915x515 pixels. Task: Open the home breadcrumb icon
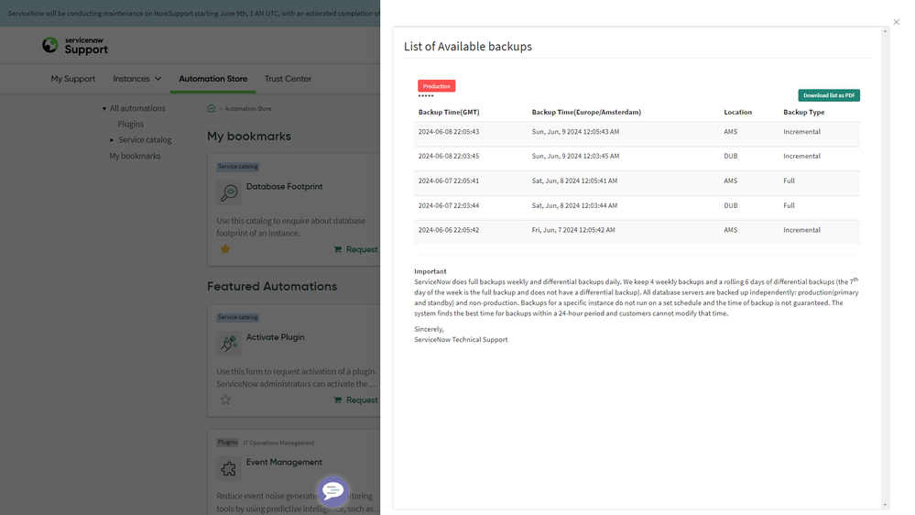[212, 109]
